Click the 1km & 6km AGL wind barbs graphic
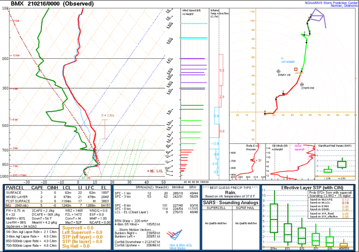 176,235
